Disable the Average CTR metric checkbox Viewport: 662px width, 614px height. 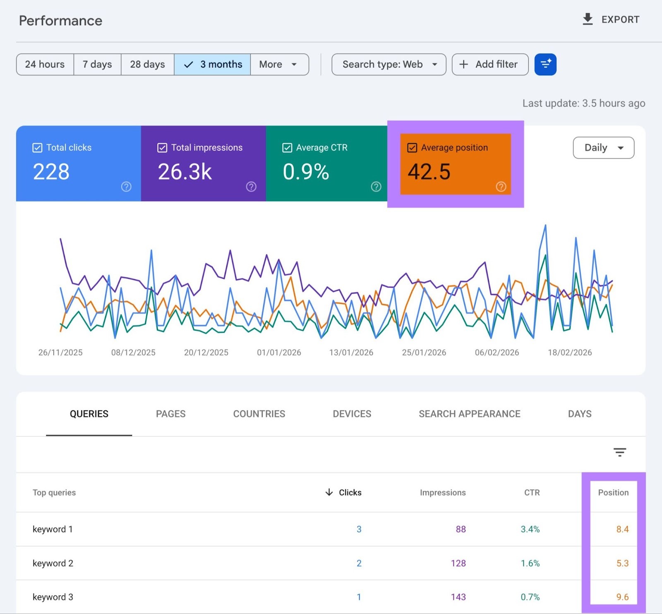click(x=287, y=147)
